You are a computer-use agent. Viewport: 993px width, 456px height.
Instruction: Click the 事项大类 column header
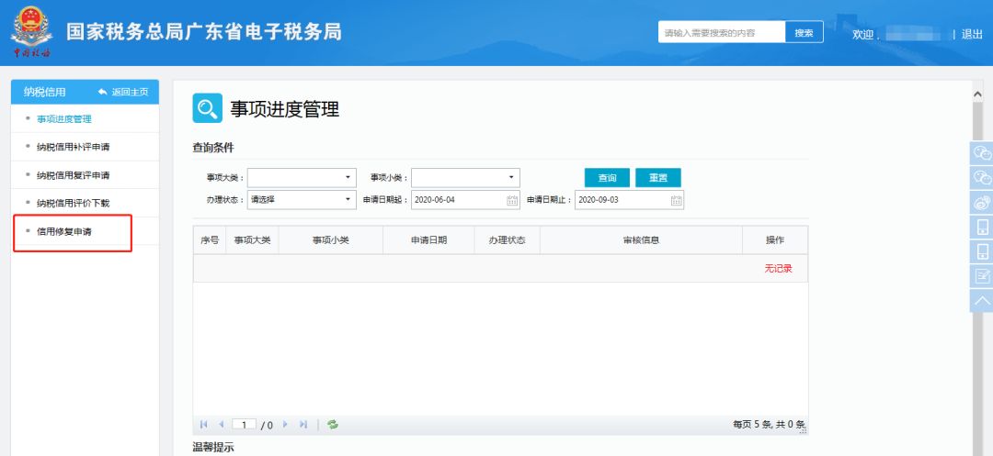tap(252, 240)
